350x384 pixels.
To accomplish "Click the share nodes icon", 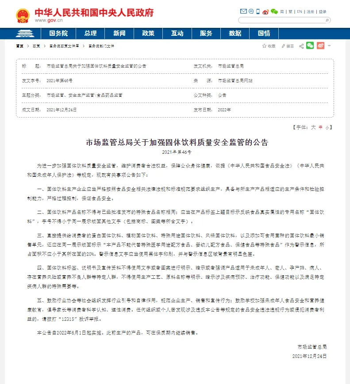I will 301,46.
